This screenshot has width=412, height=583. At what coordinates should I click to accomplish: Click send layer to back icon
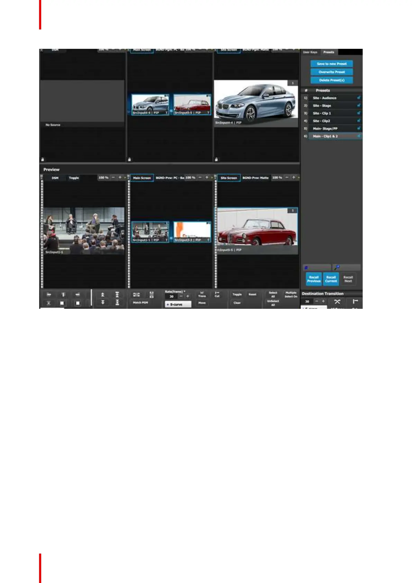pos(117,303)
